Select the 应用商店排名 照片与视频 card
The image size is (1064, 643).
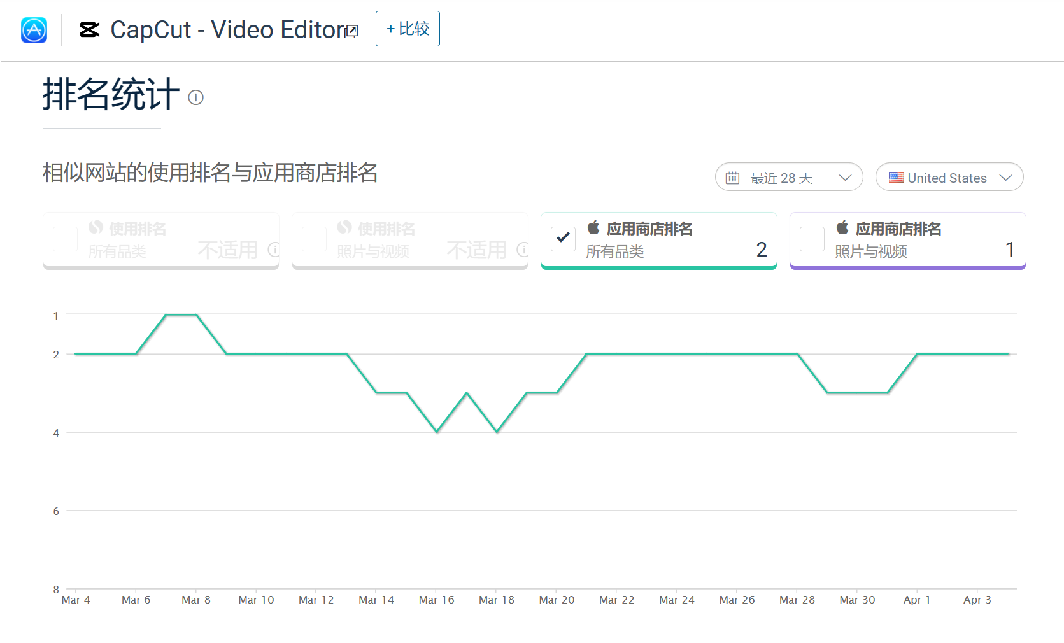917,240
